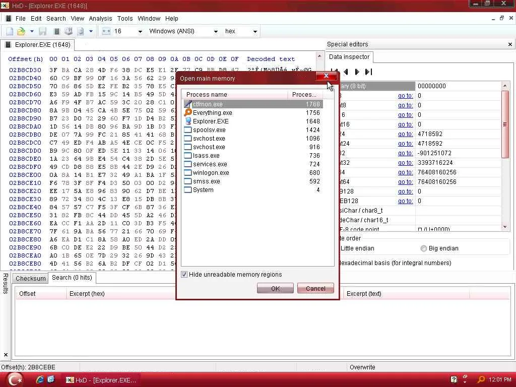The height and width of the screenshot is (387, 516).
Task: Toggle Hide unreadable memory regions checkbox
Action: pos(184,275)
